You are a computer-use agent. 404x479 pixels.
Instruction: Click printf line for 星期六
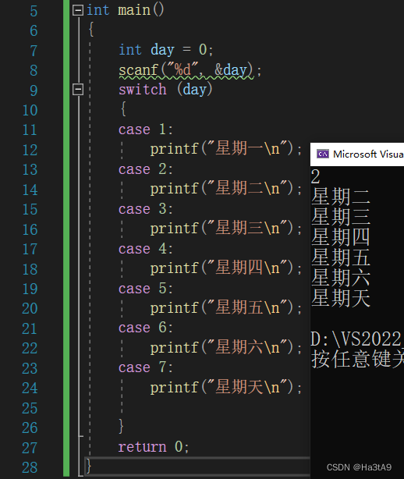[x=226, y=348]
